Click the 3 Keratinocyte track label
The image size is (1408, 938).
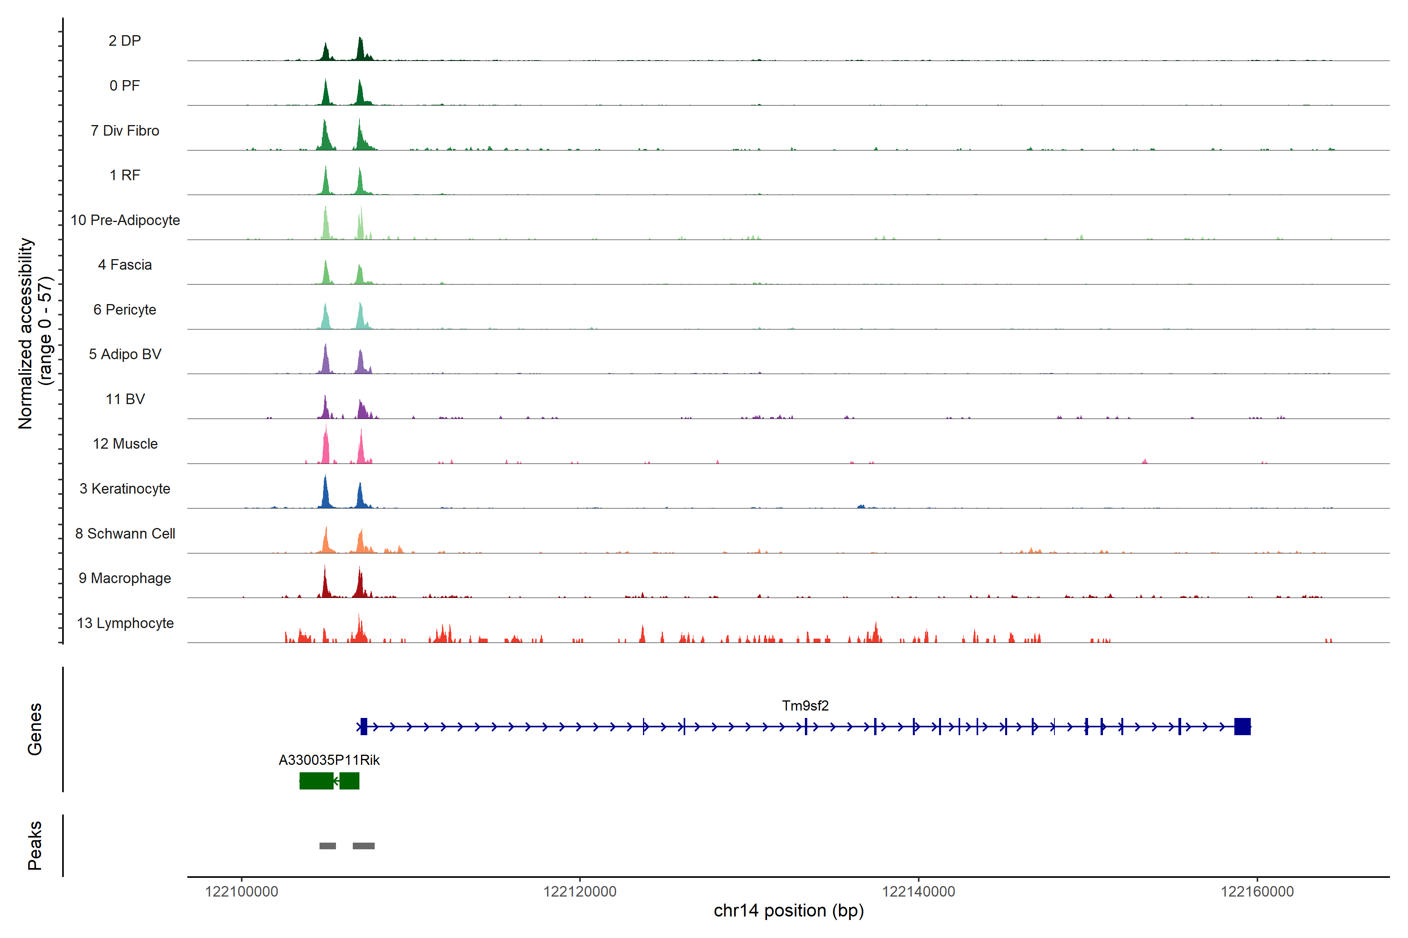click(124, 489)
